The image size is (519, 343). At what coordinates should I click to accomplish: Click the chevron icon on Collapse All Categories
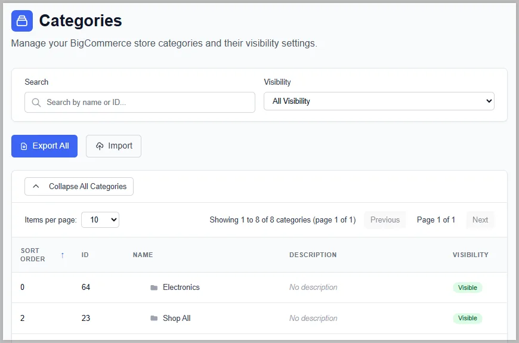tap(36, 186)
